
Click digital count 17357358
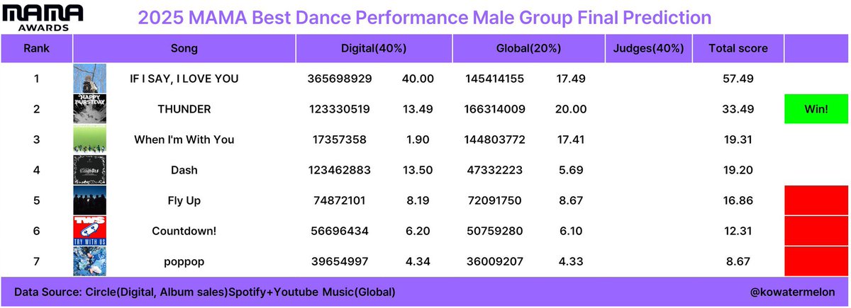340,139
